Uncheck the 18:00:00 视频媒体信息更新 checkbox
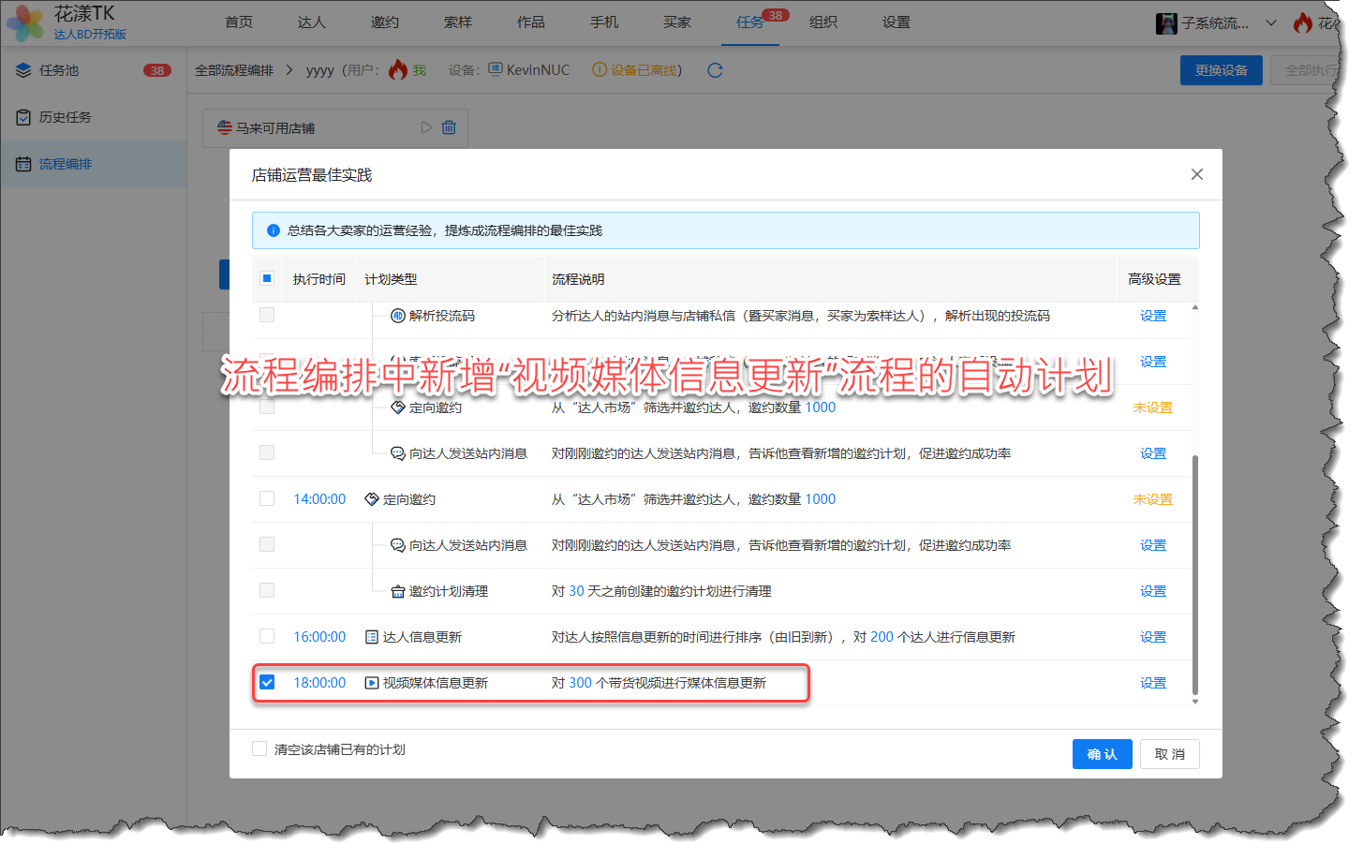 [x=267, y=682]
